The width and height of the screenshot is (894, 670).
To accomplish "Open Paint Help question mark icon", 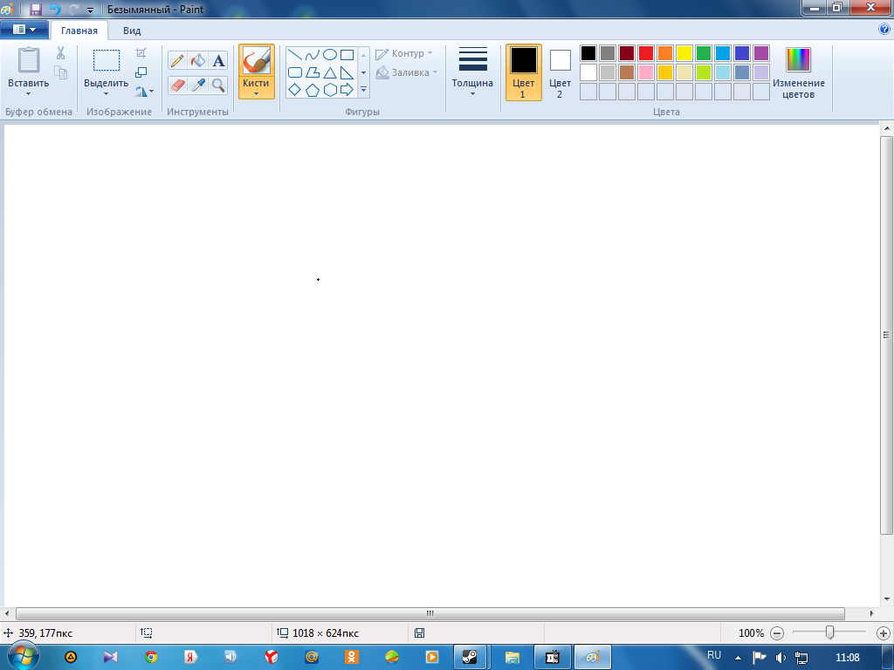I will click(x=884, y=30).
